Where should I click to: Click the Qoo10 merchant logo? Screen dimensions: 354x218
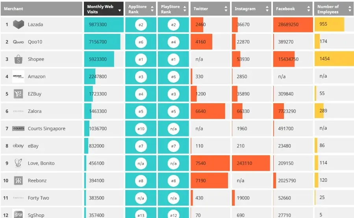click(18, 42)
